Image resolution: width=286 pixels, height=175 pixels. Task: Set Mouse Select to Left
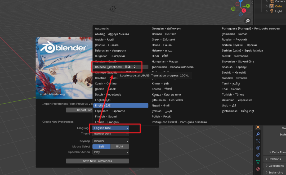(101, 147)
